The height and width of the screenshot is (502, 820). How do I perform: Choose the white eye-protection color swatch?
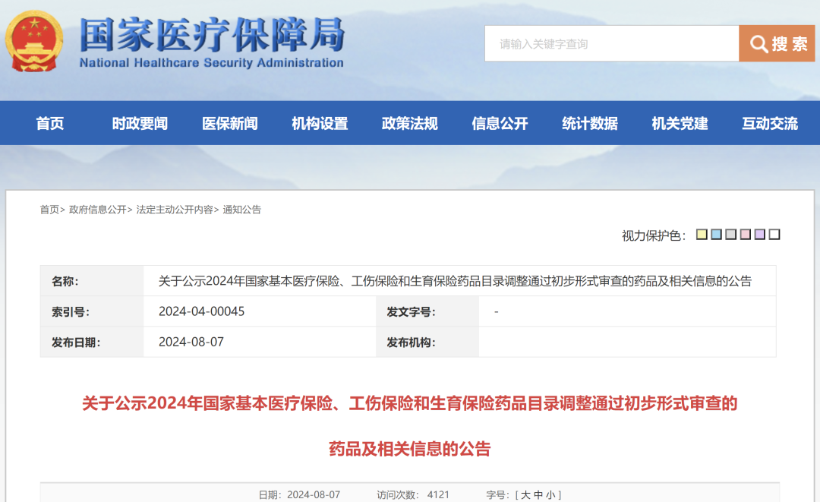[x=774, y=234]
